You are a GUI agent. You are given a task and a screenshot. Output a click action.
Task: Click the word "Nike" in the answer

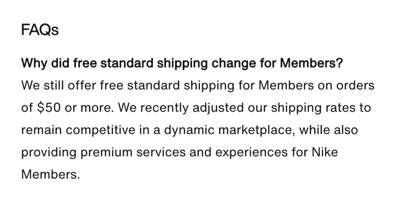tap(325, 152)
